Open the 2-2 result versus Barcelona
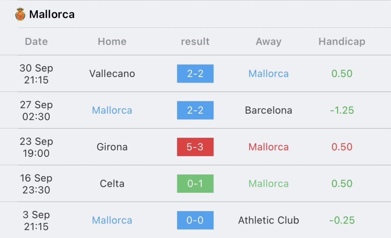Image resolution: width=391 pixels, height=238 pixels. (195, 110)
